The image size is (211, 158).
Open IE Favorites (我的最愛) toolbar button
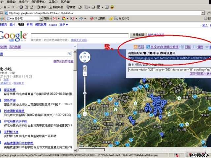(x=56, y=7)
